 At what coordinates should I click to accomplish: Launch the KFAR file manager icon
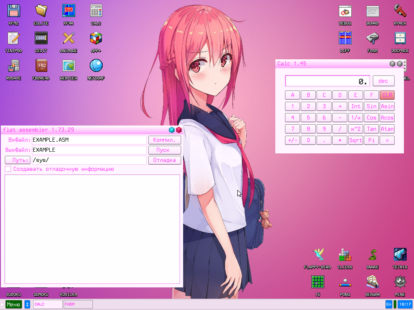[68, 11]
